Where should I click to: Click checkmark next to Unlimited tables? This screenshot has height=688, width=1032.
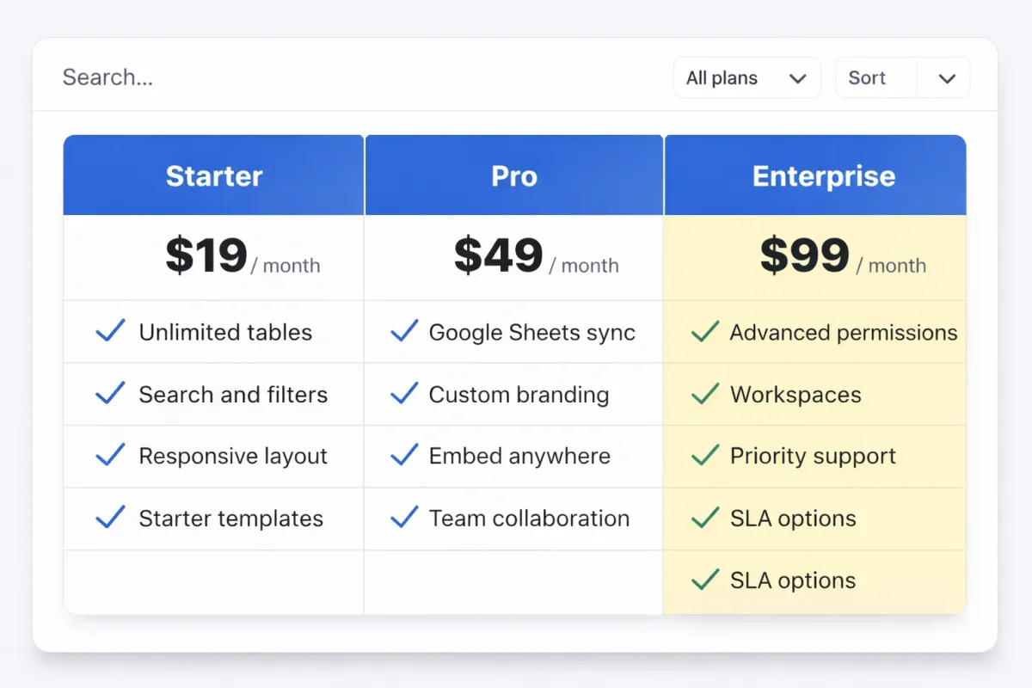110,332
